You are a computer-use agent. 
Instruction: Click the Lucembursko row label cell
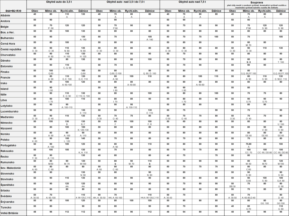(x=13, y=112)
